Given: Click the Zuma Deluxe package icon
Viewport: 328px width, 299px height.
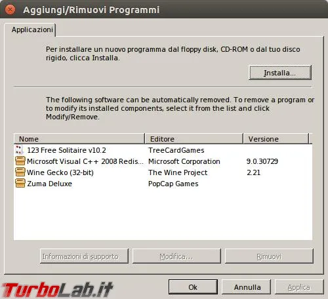Looking at the screenshot, I should coord(20,184).
